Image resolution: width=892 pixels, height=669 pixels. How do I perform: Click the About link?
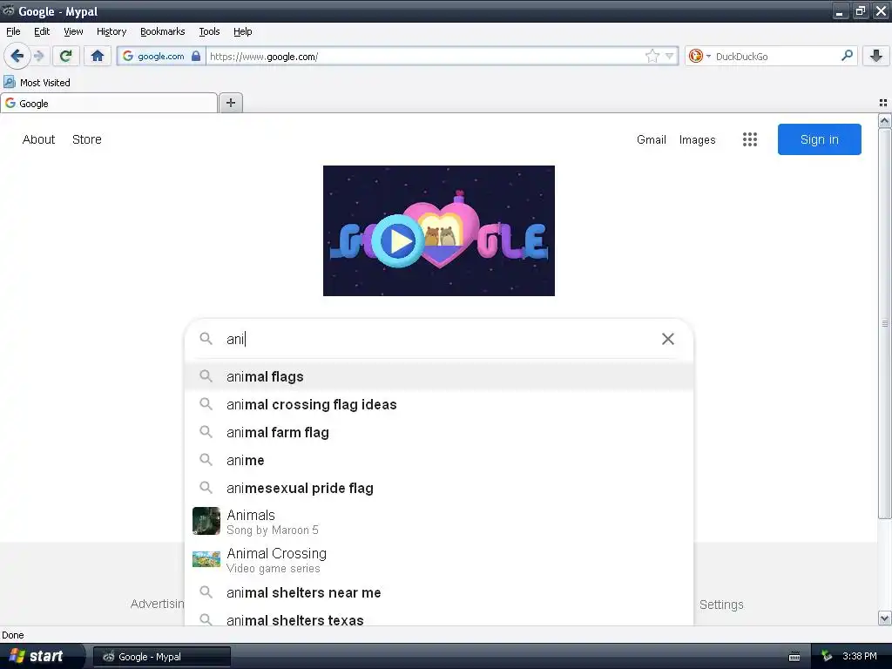click(x=38, y=139)
